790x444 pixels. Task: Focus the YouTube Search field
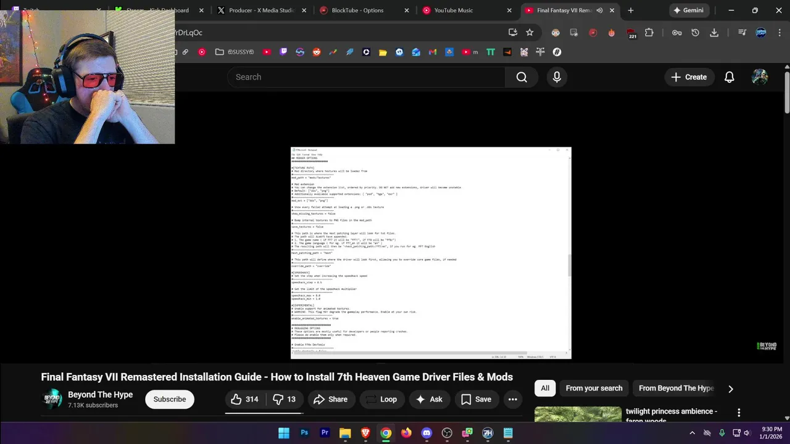[x=367, y=77]
